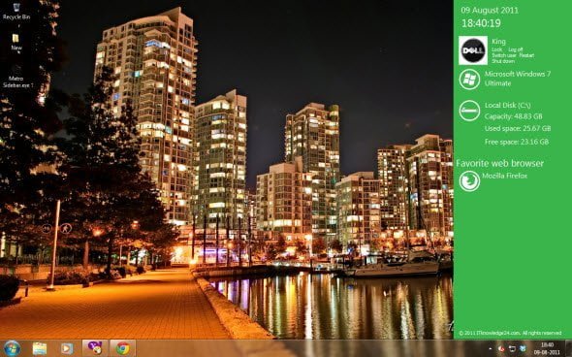Click the Restart link in sidebar
Viewport: 572px width, 357px height.
click(526, 55)
